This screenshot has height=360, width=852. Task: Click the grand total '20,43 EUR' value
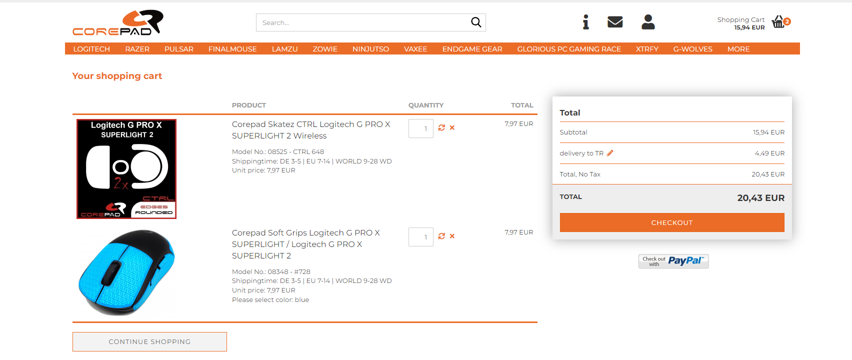761,198
